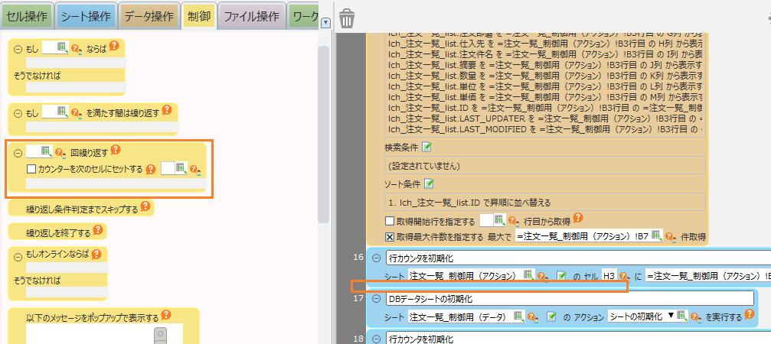Open the tab overflow dropdown arrow
The image size is (771, 344).
pyautogui.click(x=325, y=23)
